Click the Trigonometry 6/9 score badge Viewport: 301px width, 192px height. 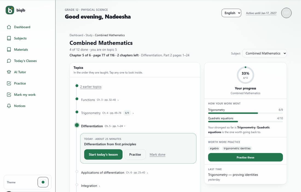click(x=127, y=113)
